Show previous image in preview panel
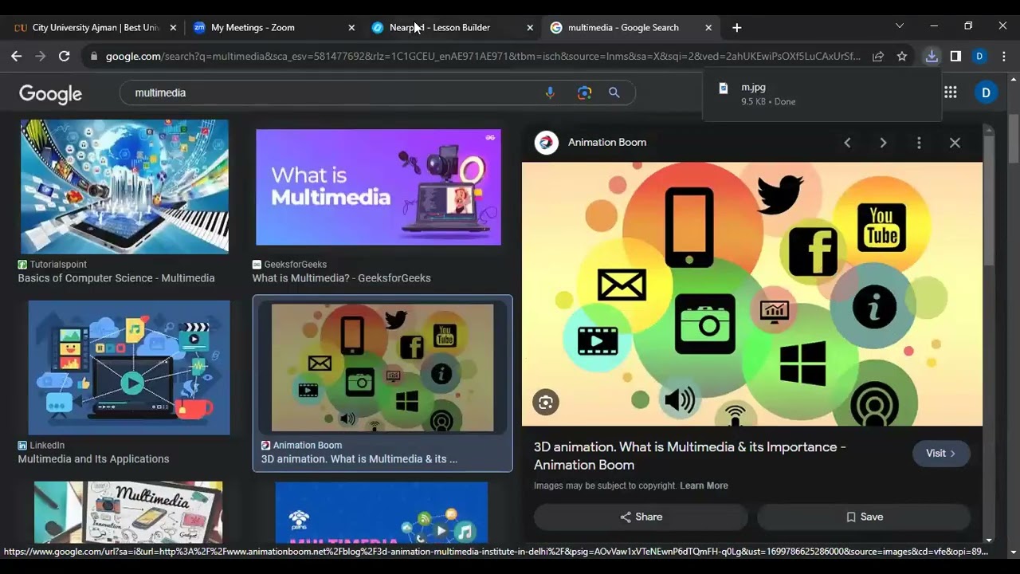 tap(847, 143)
